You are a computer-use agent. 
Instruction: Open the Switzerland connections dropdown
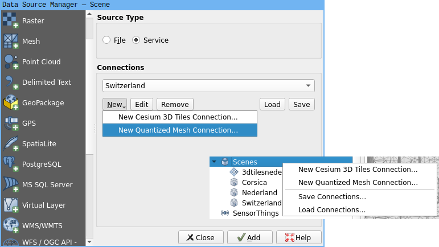pos(208,86)
